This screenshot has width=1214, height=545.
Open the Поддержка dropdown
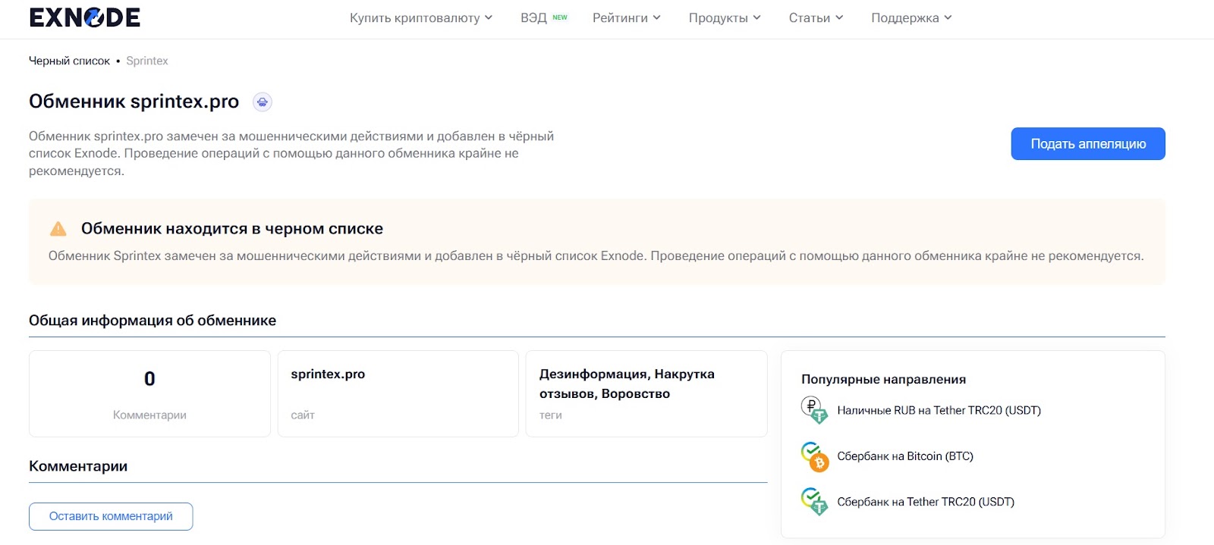click(911, 17)
